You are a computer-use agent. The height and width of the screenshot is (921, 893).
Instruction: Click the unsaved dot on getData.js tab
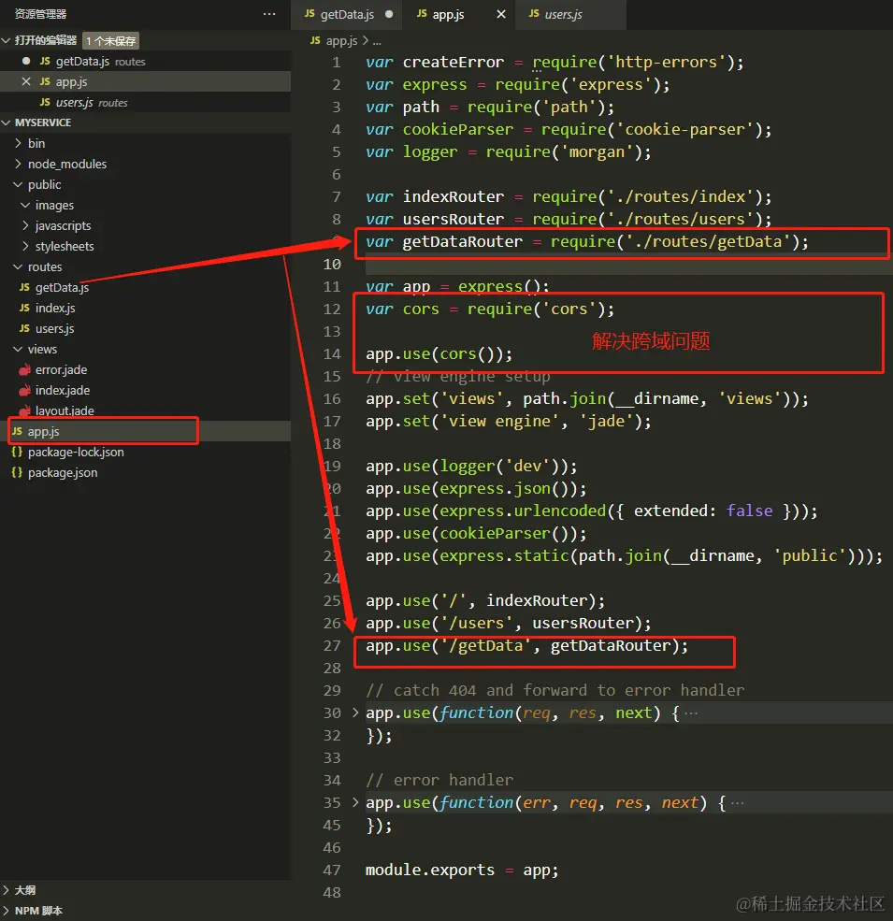[389, 14]
